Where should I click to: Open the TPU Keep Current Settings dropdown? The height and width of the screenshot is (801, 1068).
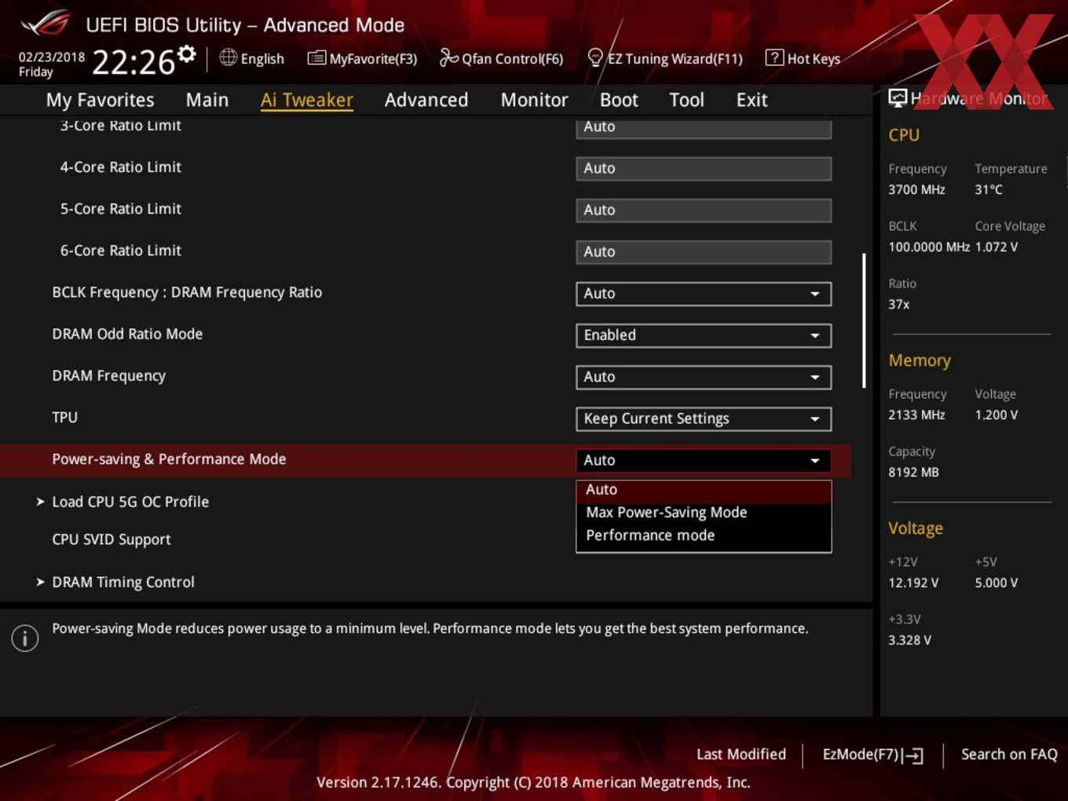[704, 419]
